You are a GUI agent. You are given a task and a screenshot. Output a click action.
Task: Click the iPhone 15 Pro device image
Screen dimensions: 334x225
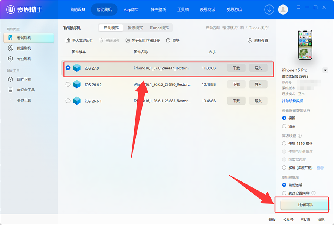click(305, 45)
